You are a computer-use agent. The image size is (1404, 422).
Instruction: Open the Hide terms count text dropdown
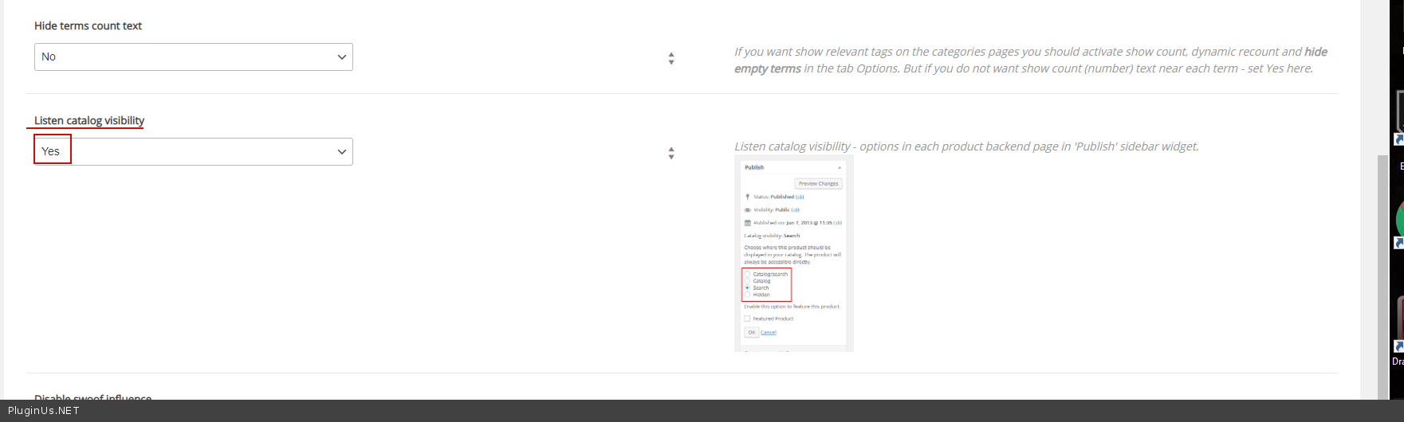(194, 57)
